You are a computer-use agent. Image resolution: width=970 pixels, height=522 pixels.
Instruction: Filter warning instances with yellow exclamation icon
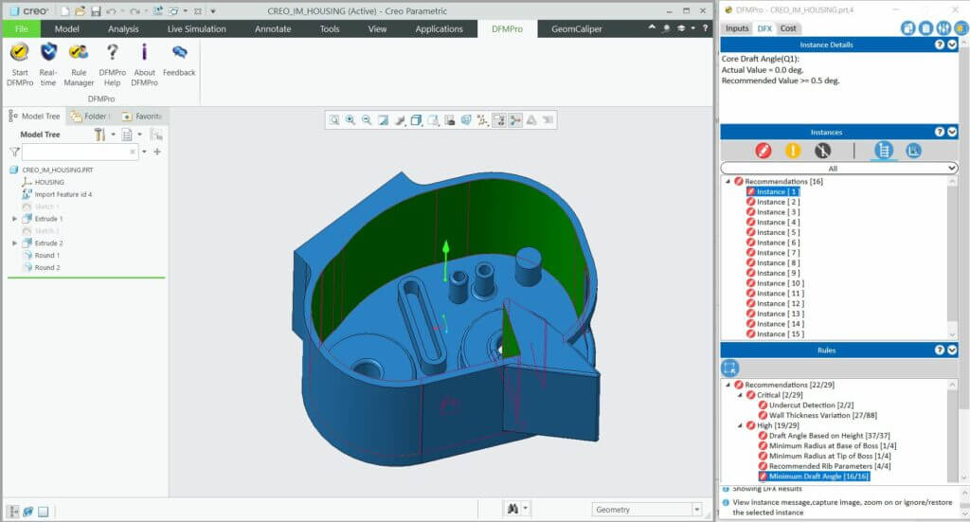pos(793,151)
